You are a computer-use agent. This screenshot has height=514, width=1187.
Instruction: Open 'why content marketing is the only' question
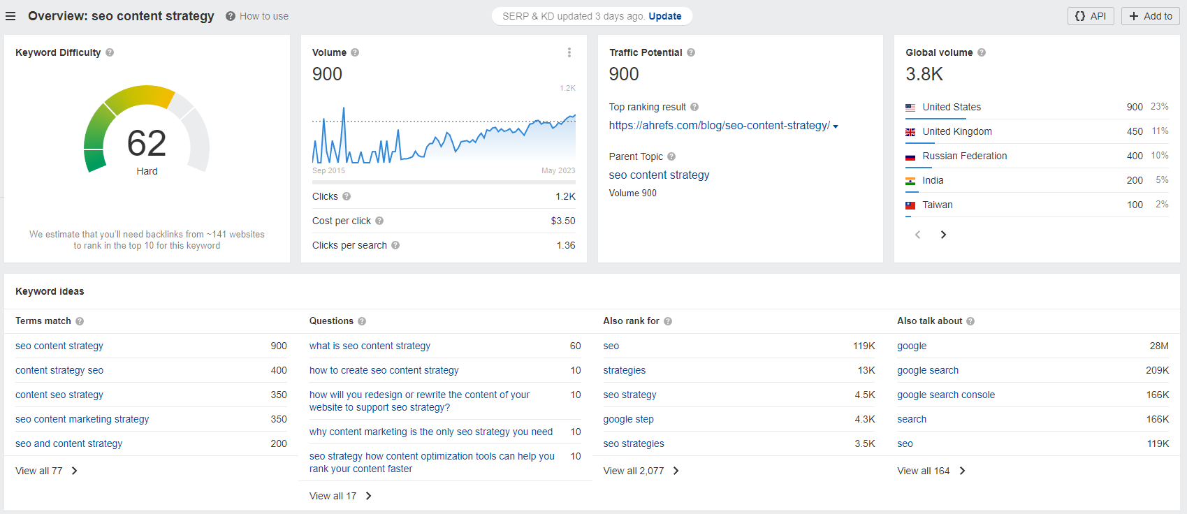(x=431, y=432)
